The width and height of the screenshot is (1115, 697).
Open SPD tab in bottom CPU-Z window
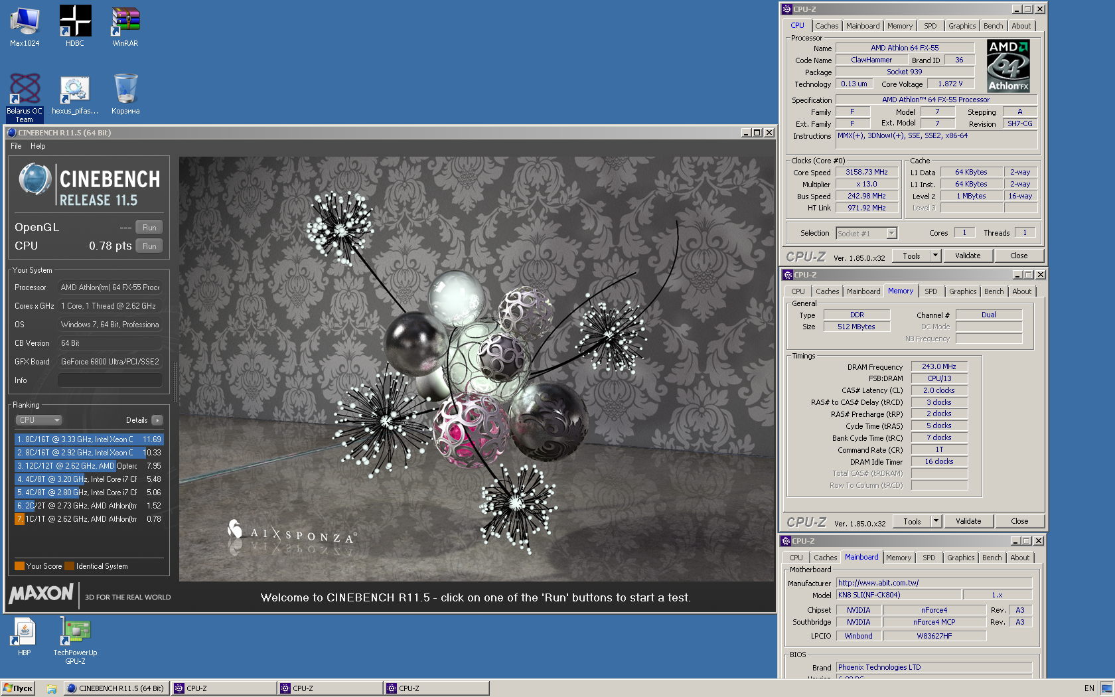point(929,558)
